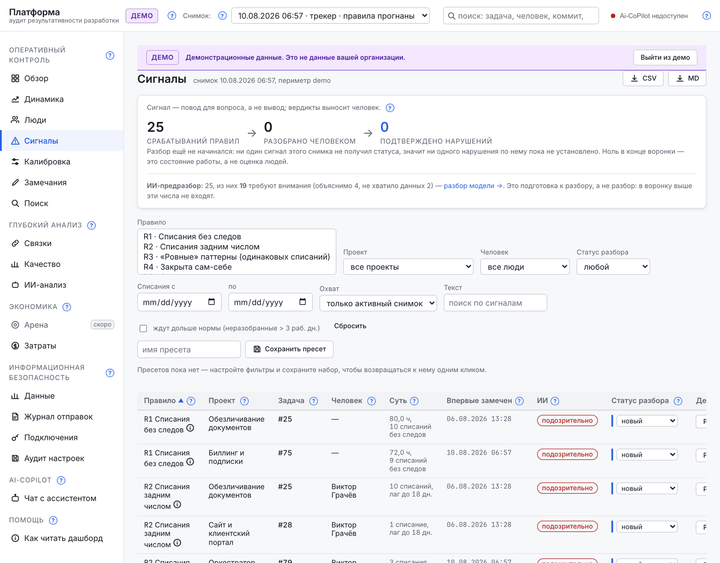Image resolution: width=720 pixels, height=563 pixels.
Task: Open the calendar icon in the Списания с field
Action: 211,302
